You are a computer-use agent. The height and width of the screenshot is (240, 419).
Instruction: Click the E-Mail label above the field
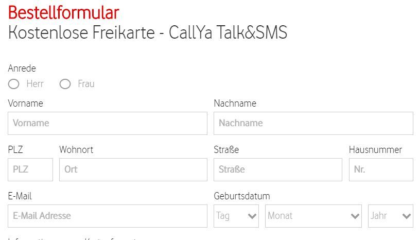coord(20,196)
